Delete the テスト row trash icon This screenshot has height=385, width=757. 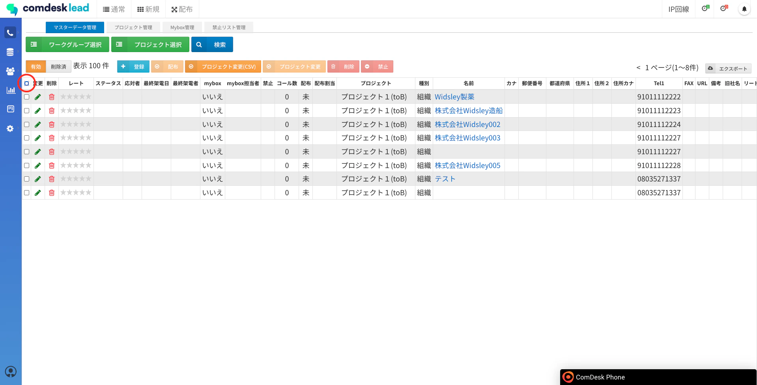(52, 179)
